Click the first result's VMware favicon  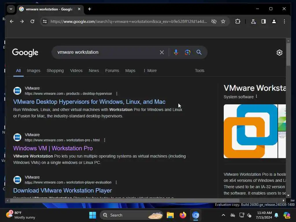tap(17, 91)
